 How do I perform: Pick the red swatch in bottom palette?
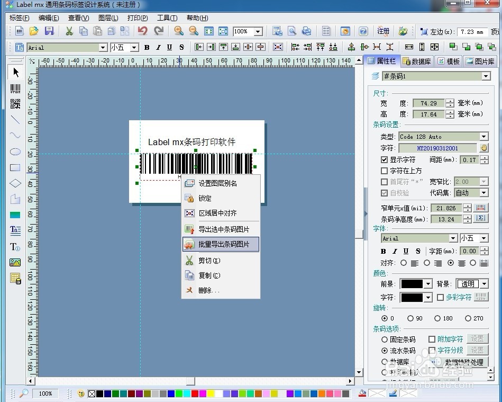[195, 394]
